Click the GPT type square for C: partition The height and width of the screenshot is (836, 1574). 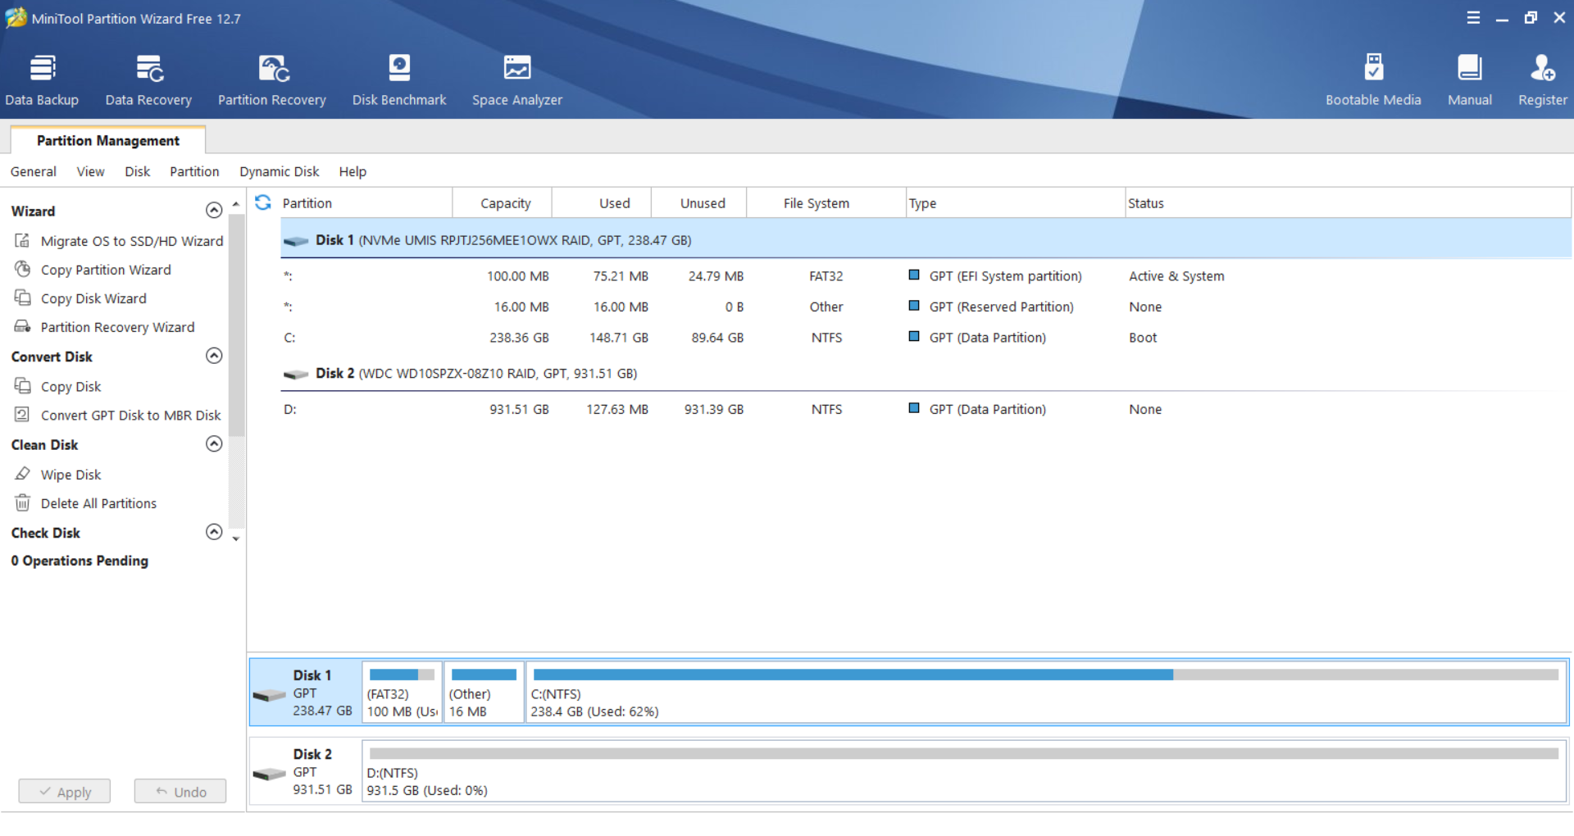[x=914, y=336]
